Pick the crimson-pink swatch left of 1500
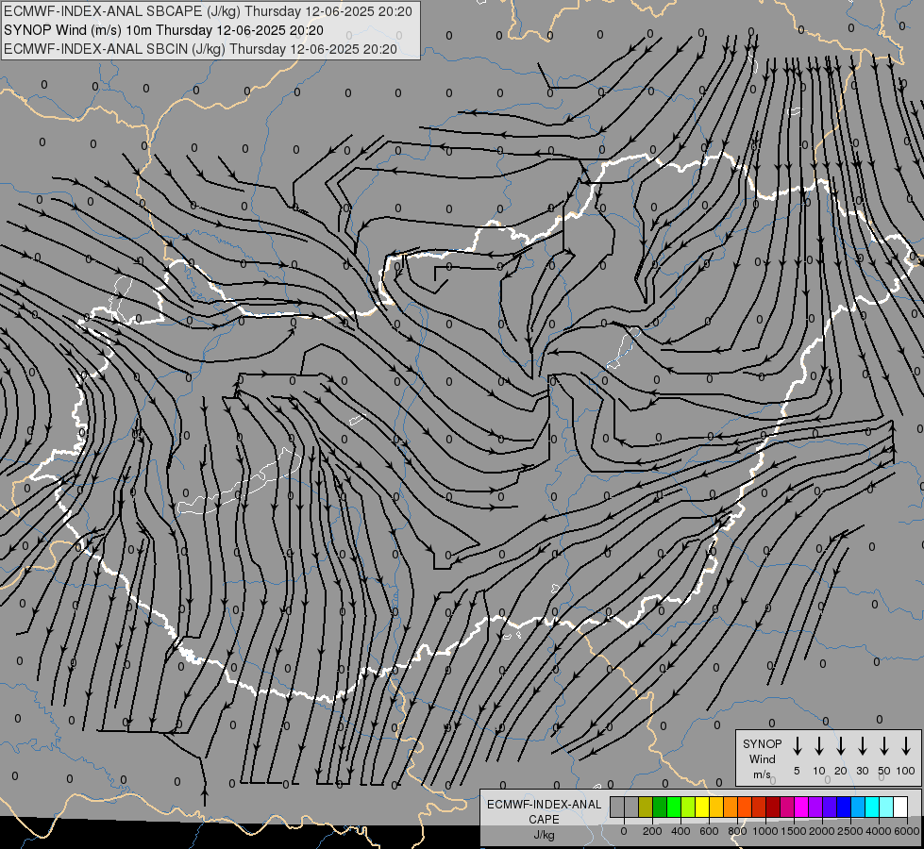Viewport: 924px width, 849px height. pos(787,807)
